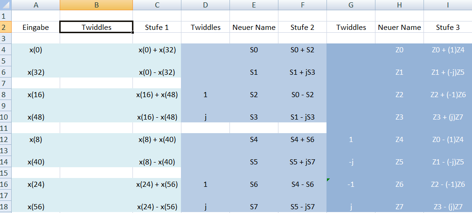The width and height of the screenshot is (472, 213).
Task: Click the 'Stufe 2' heading cell
Action: pyautogui.click(x=302, y=28)
